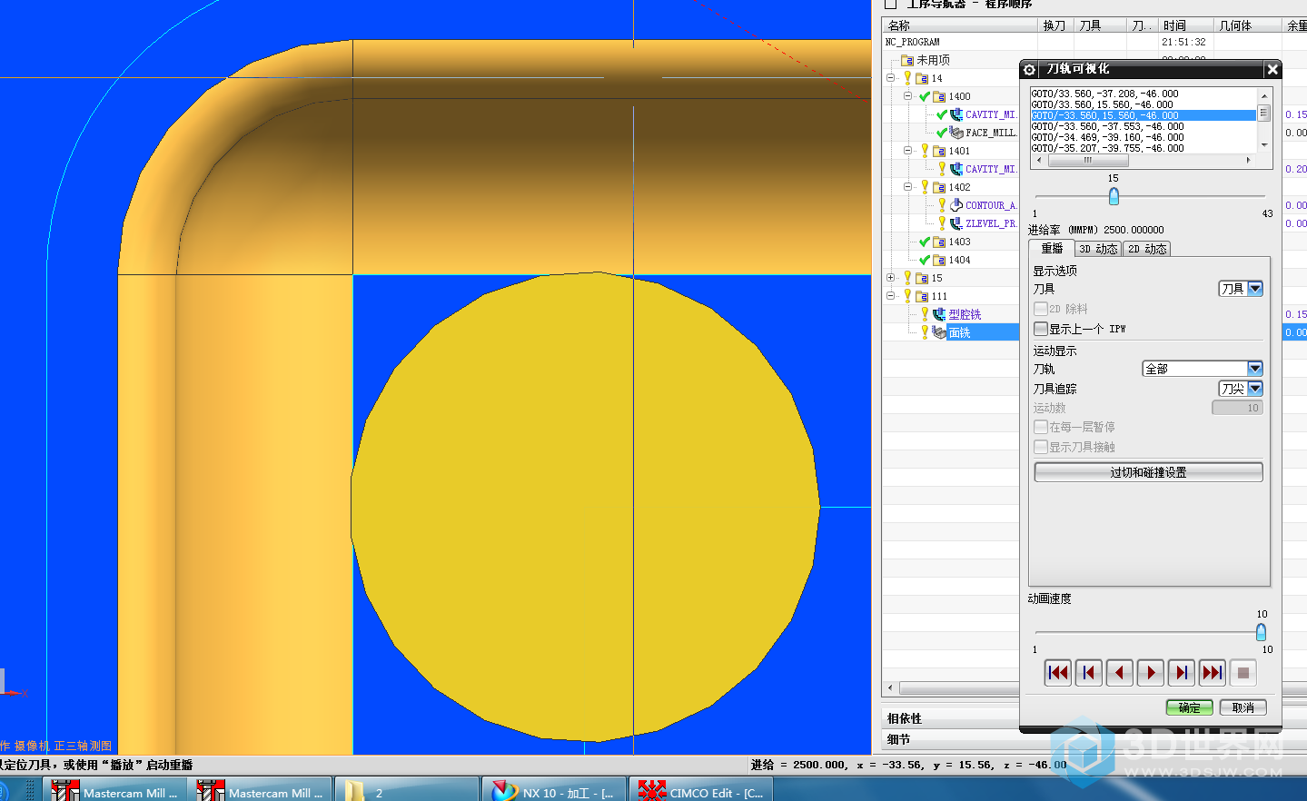Open the second Mastercam Mill taskbar window
The width and height of the screenshot is (1307, 801).
(x=261, y=790)
